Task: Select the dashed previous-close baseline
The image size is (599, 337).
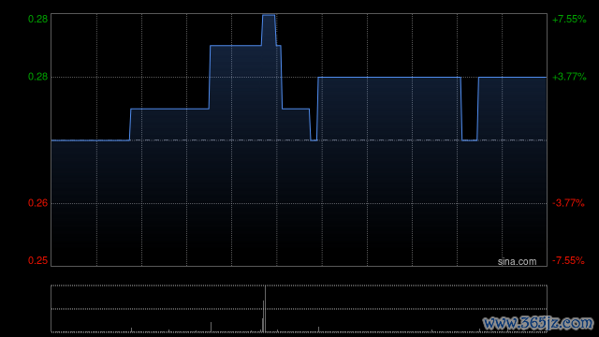Action: coord(299,140)
